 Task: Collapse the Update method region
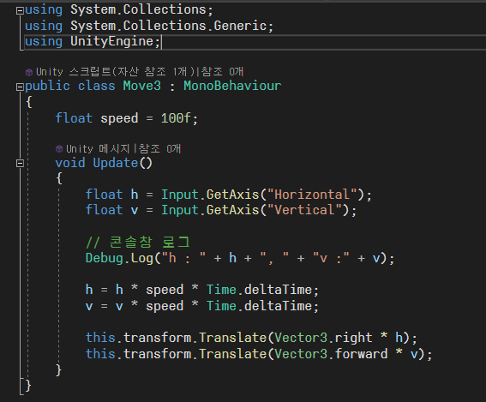pos(20,163)
